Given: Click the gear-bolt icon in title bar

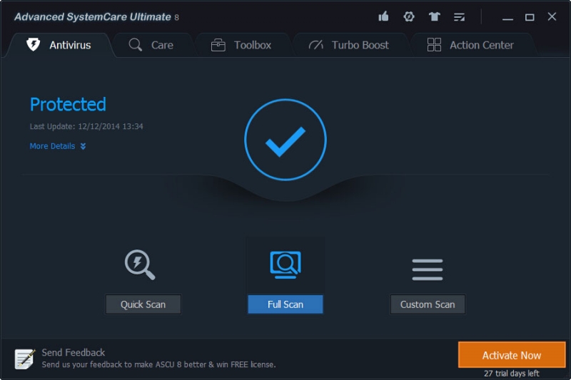Looking at the screenshot, I should [409, 16].
